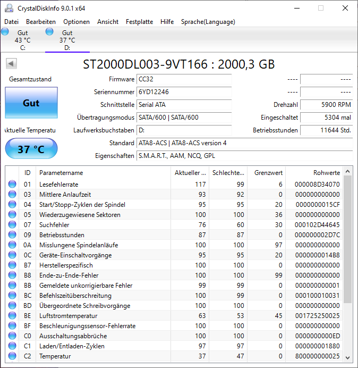
Task: Click the Aktueller column header
Action: pos(190,173)
